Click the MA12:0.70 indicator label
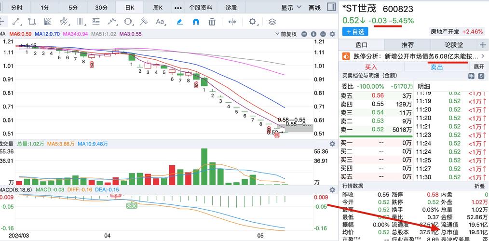This screenshot has height=241, width=489. click(47, 34)
